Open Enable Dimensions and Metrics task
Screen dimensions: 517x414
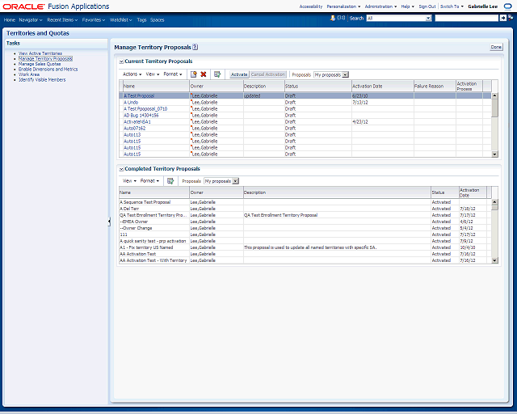point(48,69)
